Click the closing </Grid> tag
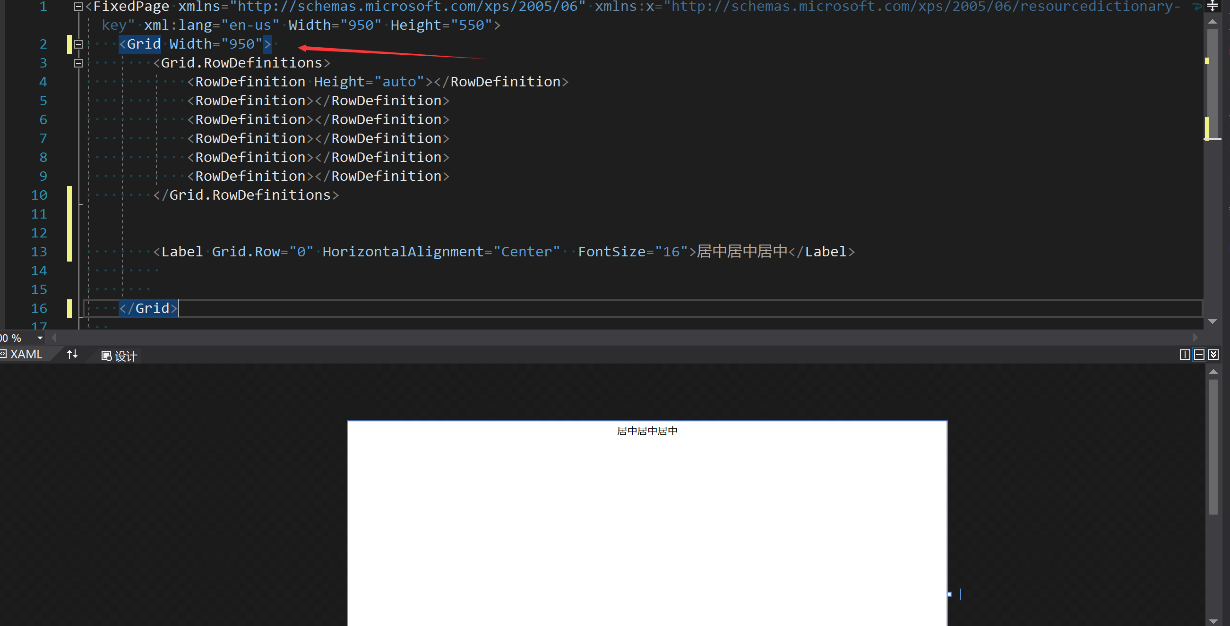The image size is (1230, 626). point(148,309)
